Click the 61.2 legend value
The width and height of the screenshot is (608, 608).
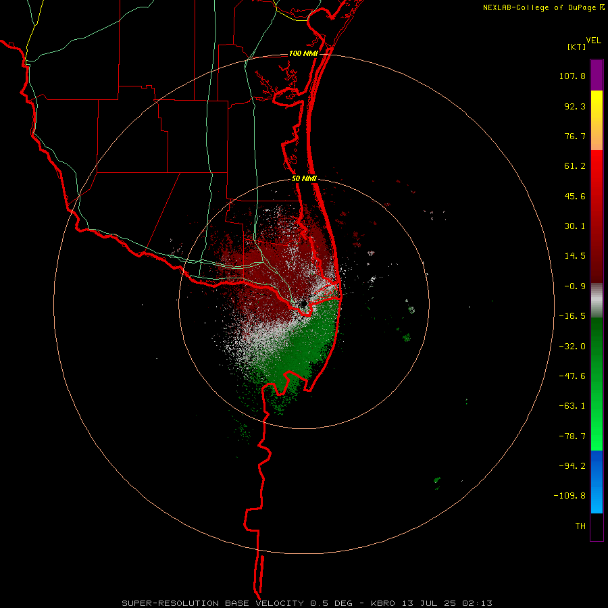pos(575,166)
